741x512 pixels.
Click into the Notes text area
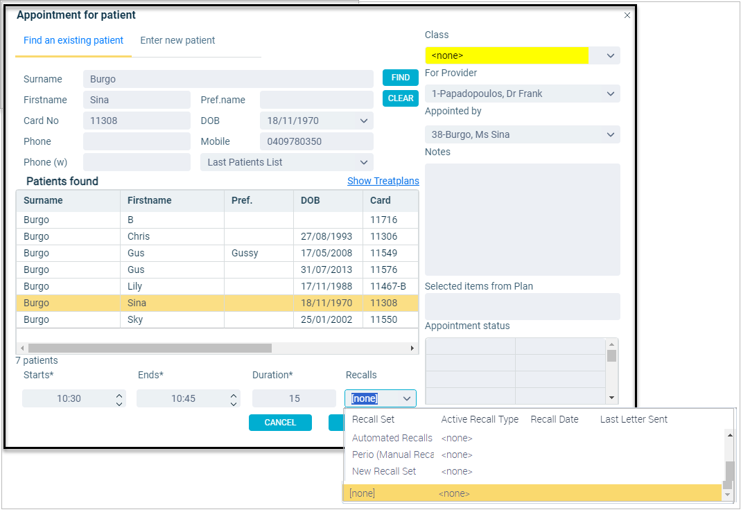click(522, 220)
